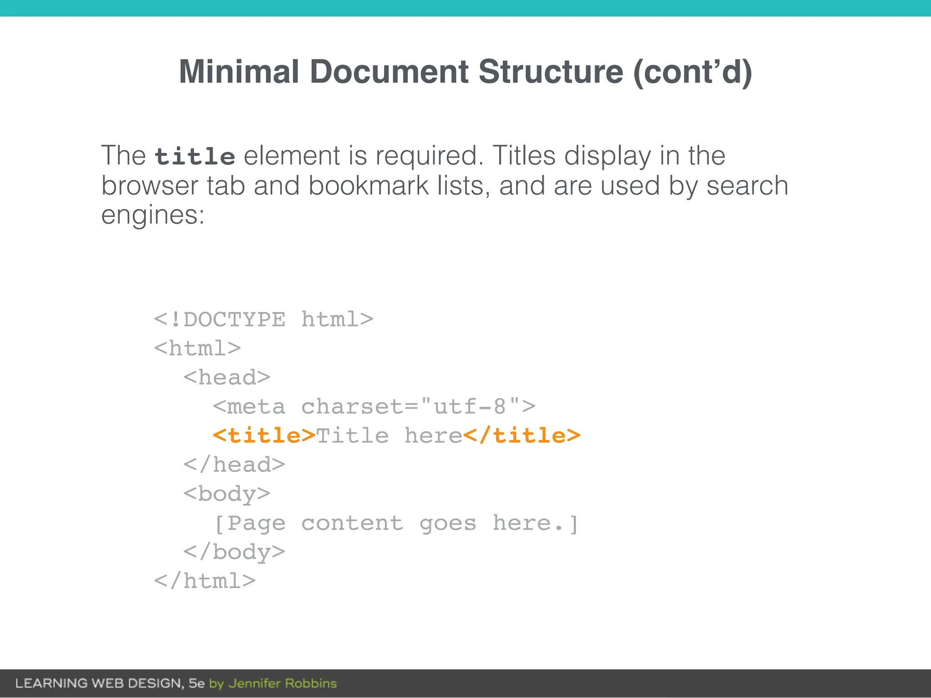Click the closing "</html>" code line
This screenshot has width=931, height=698.
click(x=205, y=581)
